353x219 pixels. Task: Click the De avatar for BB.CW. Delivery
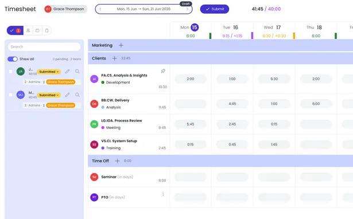click(94, 104)
